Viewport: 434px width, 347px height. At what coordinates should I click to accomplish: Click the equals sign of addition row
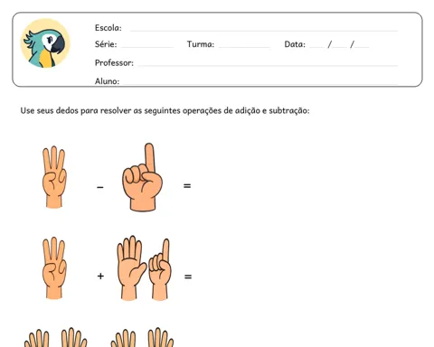pos(188,277)
